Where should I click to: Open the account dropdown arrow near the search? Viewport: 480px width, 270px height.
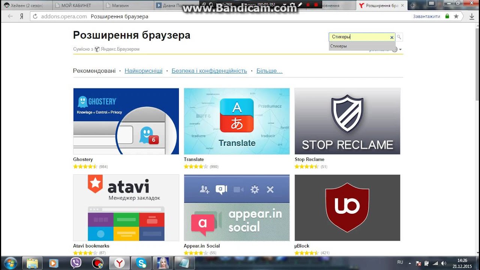pos(400,49)
